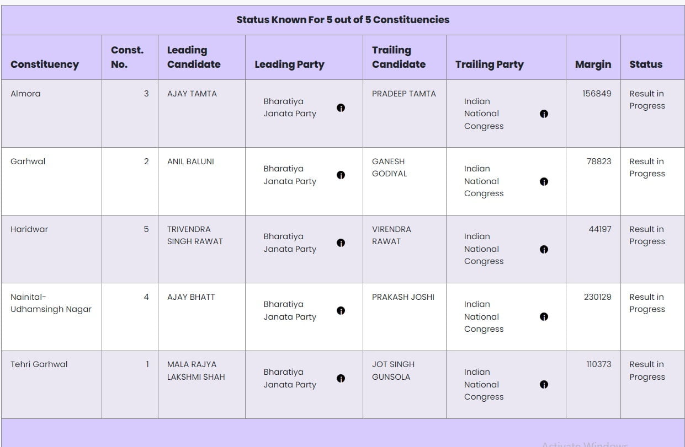Open info icon for Garhwal's leading party
This screenshot has height=447, width=685.
click(341, 175)
